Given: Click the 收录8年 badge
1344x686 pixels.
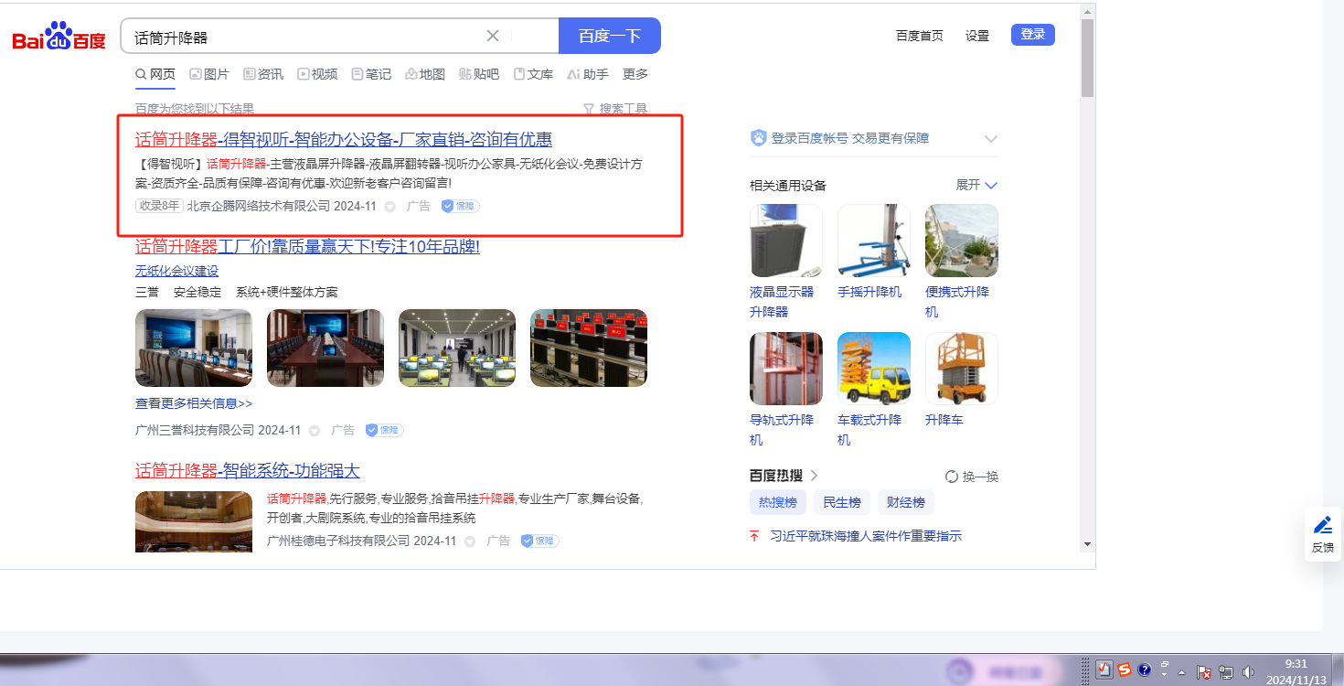Looking at the screenshot, I should pos(159,206).
